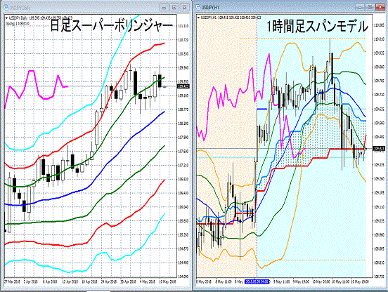The image size is (388, 292).
Task: Maximize the USDJPY,H1 chart window
Action: [x=370, y=8]
